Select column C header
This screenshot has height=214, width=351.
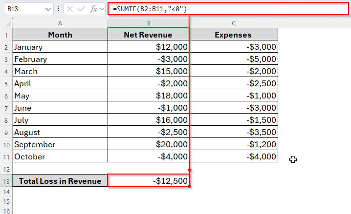(x=234, y=23)
